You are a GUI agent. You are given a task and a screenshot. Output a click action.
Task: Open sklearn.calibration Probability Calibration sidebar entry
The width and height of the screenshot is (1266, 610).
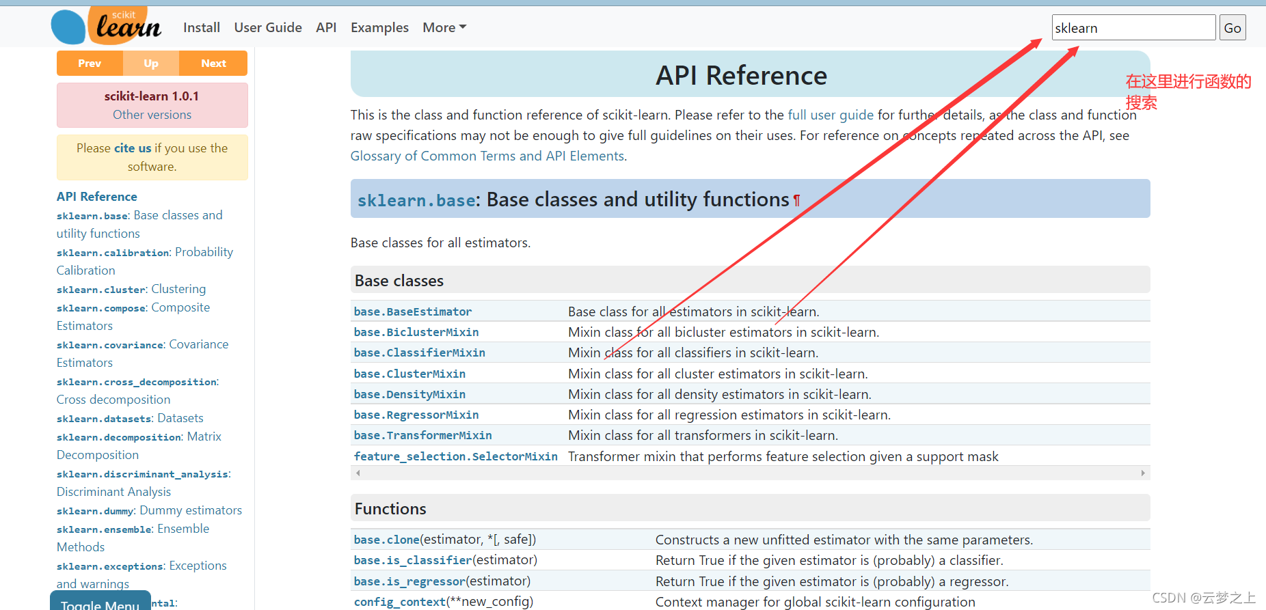coord(145,261)
